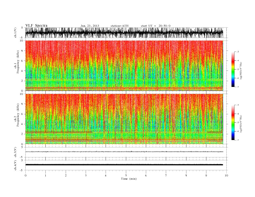Click the "9" tick on time axis

point(206,175)
